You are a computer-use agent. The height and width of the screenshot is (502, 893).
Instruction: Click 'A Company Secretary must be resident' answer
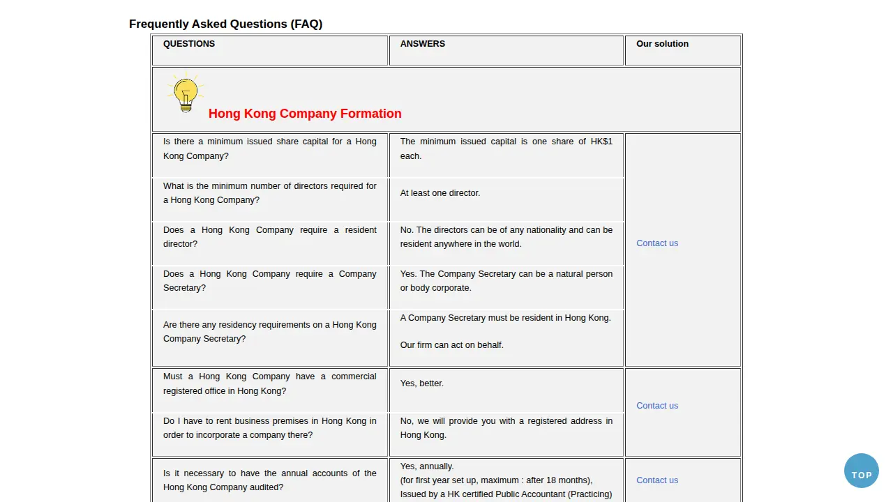pos(506,318)
